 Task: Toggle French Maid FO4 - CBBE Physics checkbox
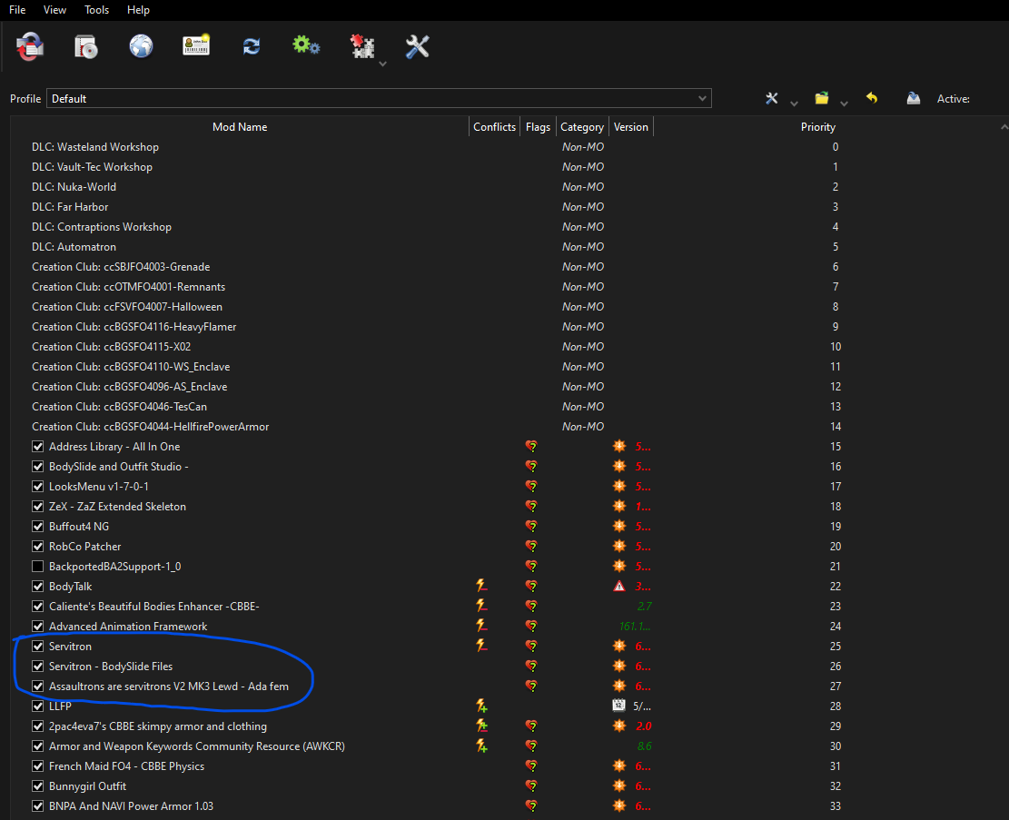point(38,766)
